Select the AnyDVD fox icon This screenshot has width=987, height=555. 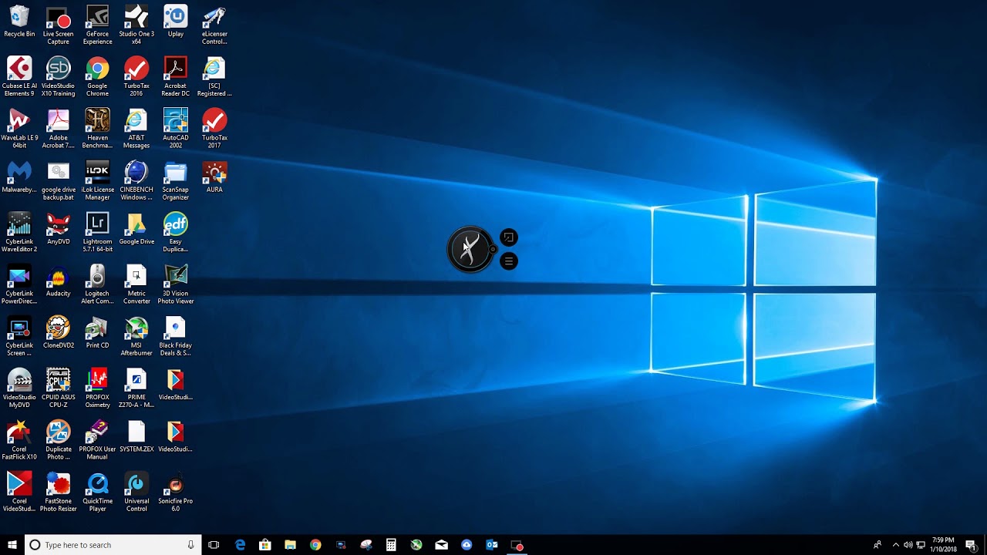59,229
